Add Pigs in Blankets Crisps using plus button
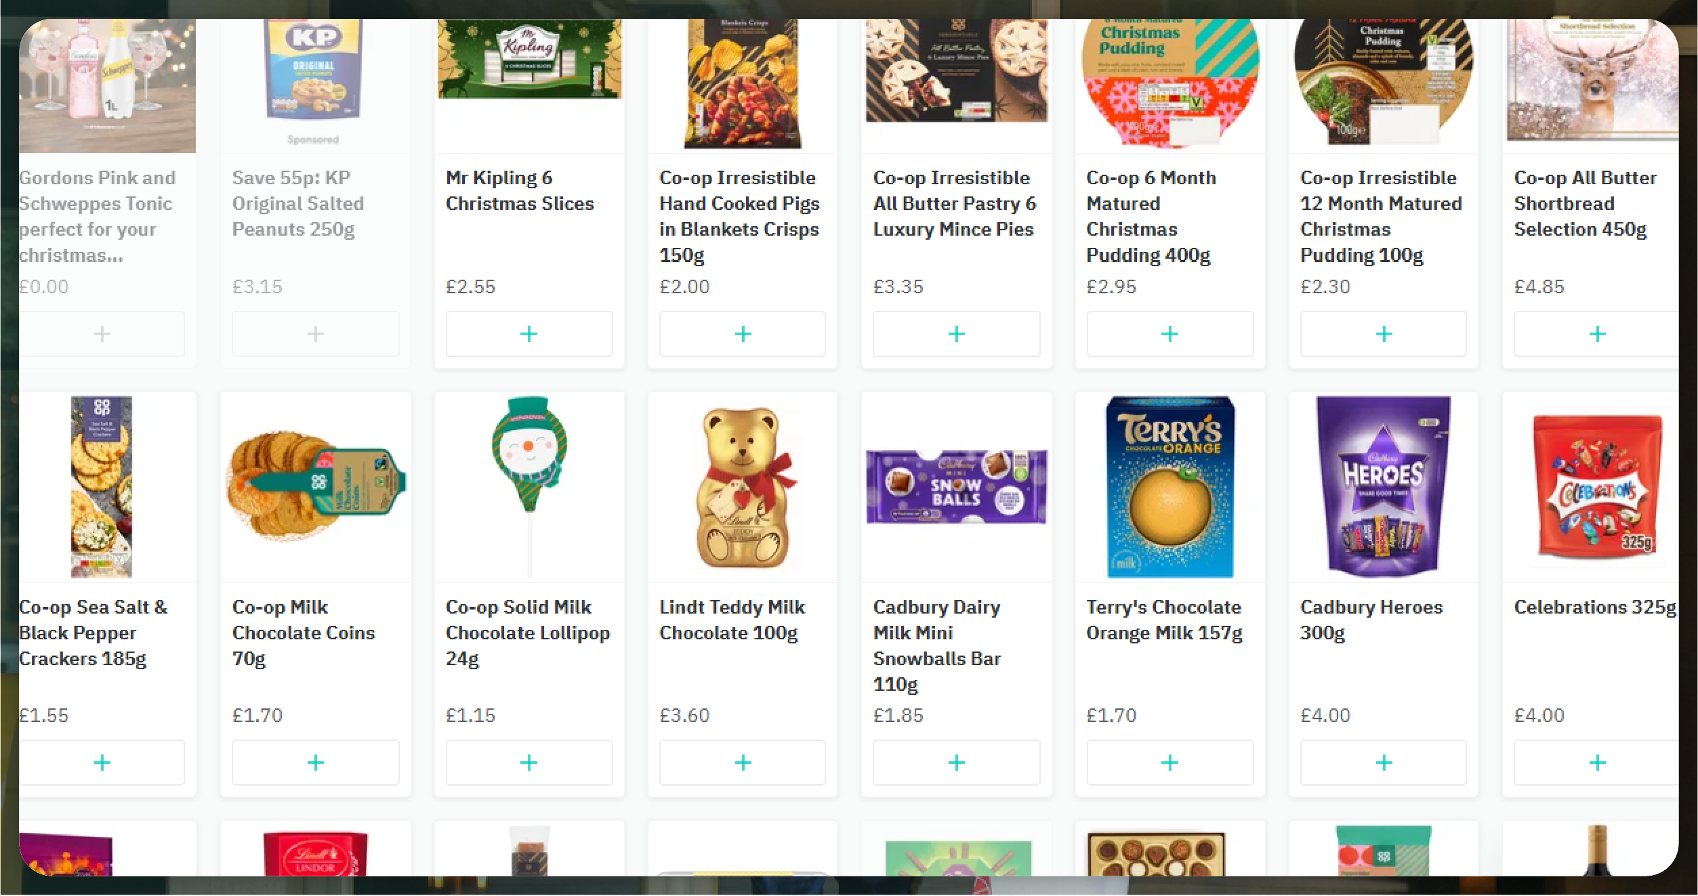The width and height of the screenshot is (1698, 896). tap(743, 334)
